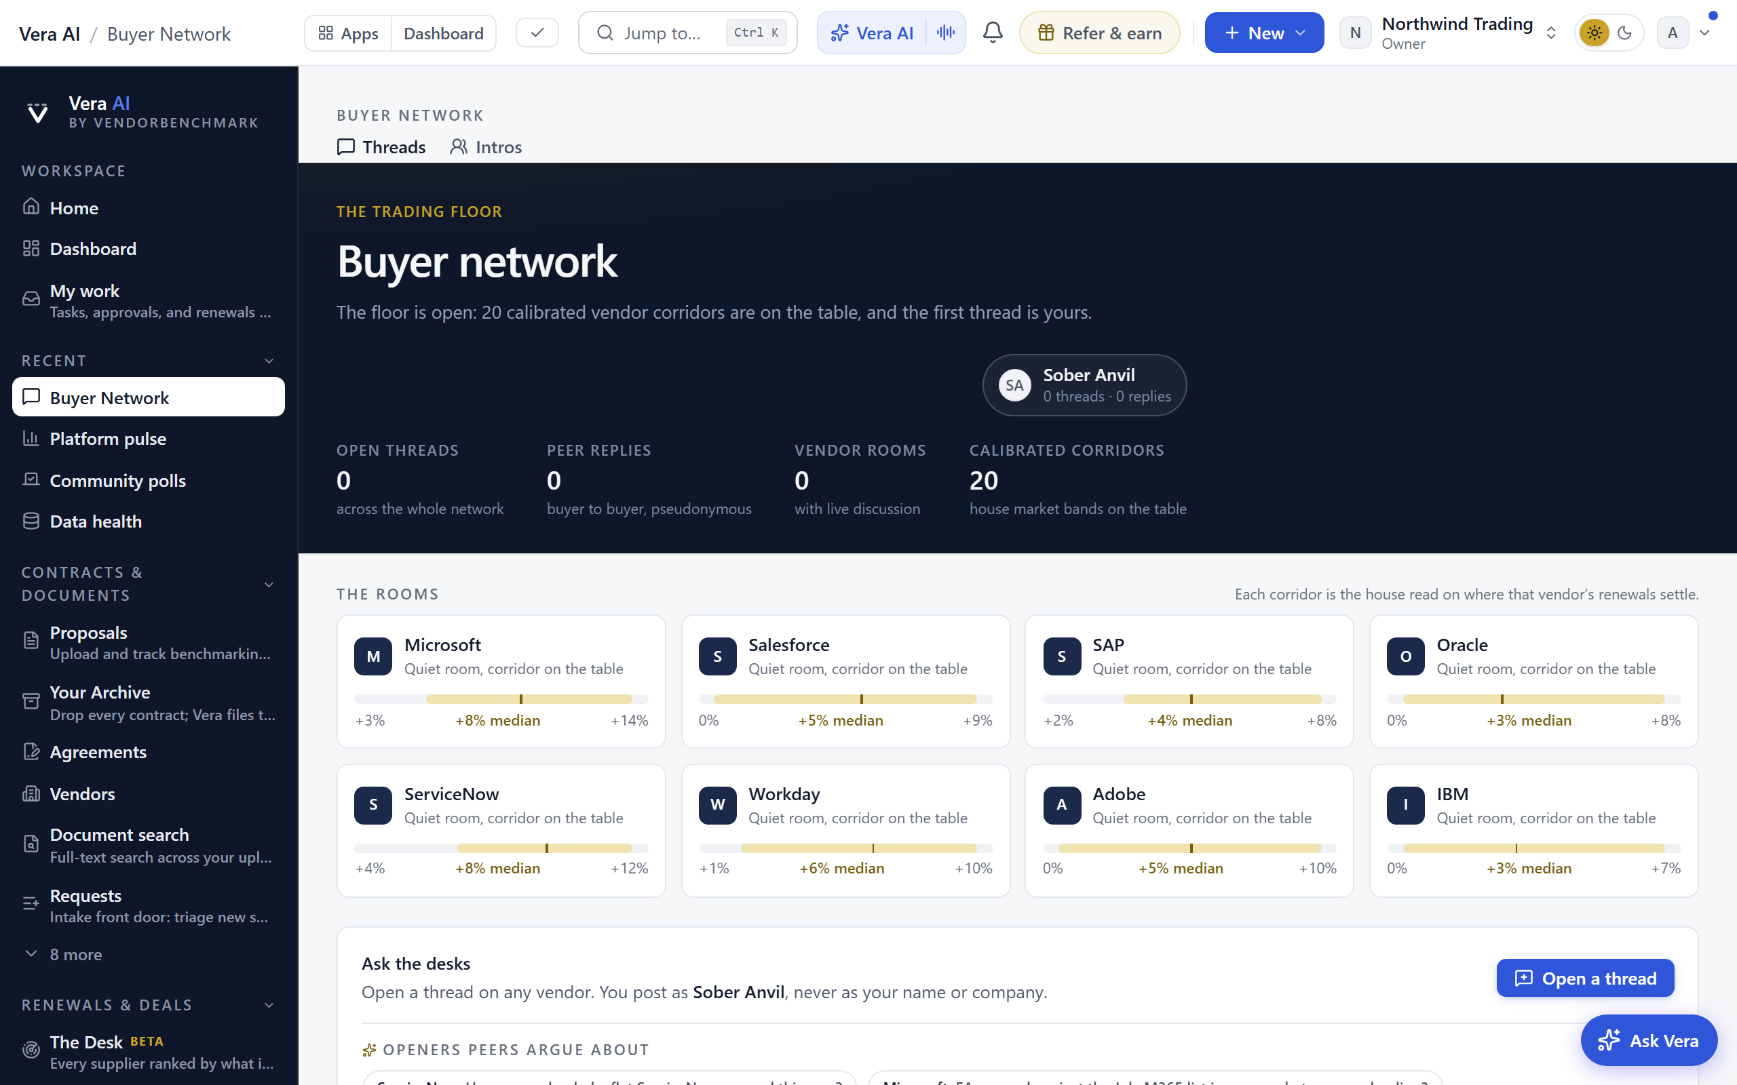Click Vera AI breadcrumb link
This screenshot has height=1085, width=1737.
coord(50,34)
